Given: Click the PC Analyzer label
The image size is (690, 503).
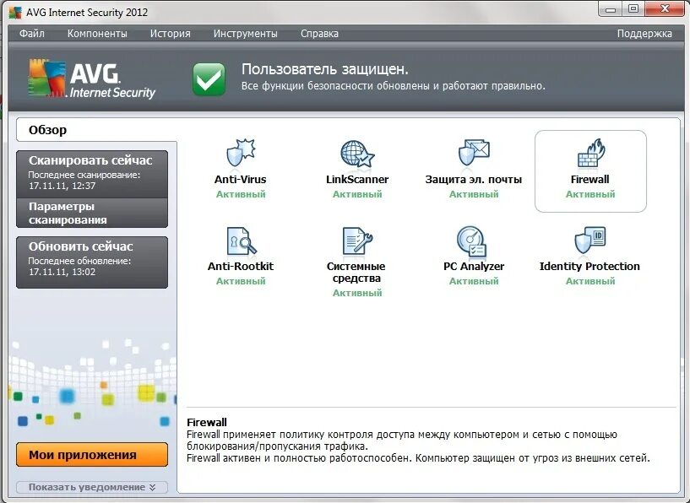Looking at the screenshot, I should (x=474, y=266).
